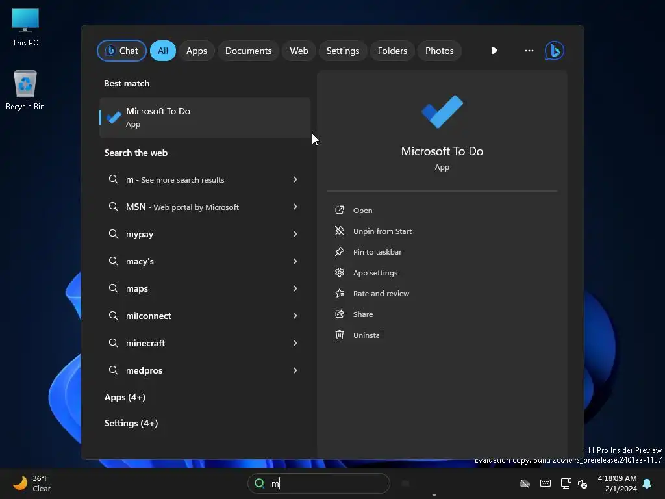The height and width of the screenshot is (499, 665).
Task: Open the clock showing 4:18:09 AM
Action: tap(617, 483)
